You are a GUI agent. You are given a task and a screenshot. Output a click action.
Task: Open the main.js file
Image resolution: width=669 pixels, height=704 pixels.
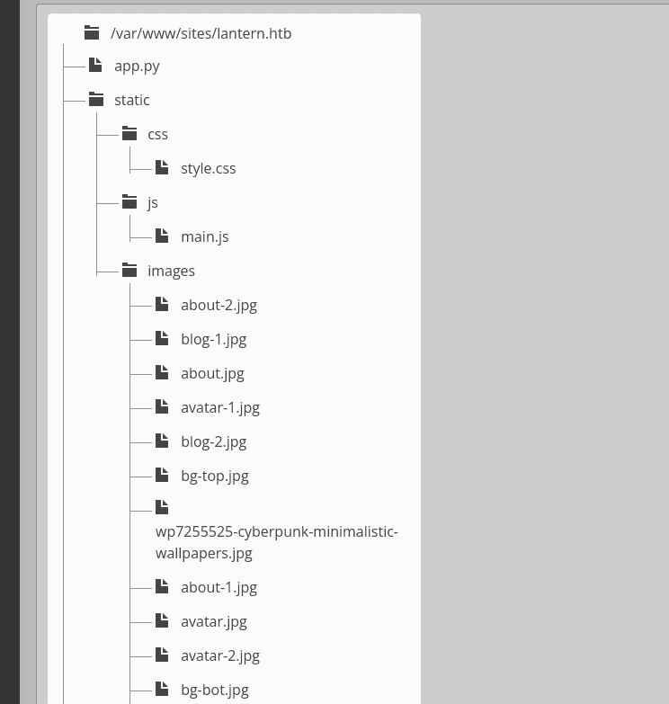205,237
